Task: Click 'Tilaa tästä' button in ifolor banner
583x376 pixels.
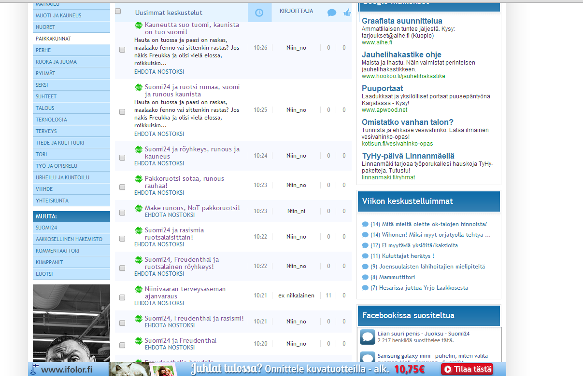Action: (x=467, y=369)
